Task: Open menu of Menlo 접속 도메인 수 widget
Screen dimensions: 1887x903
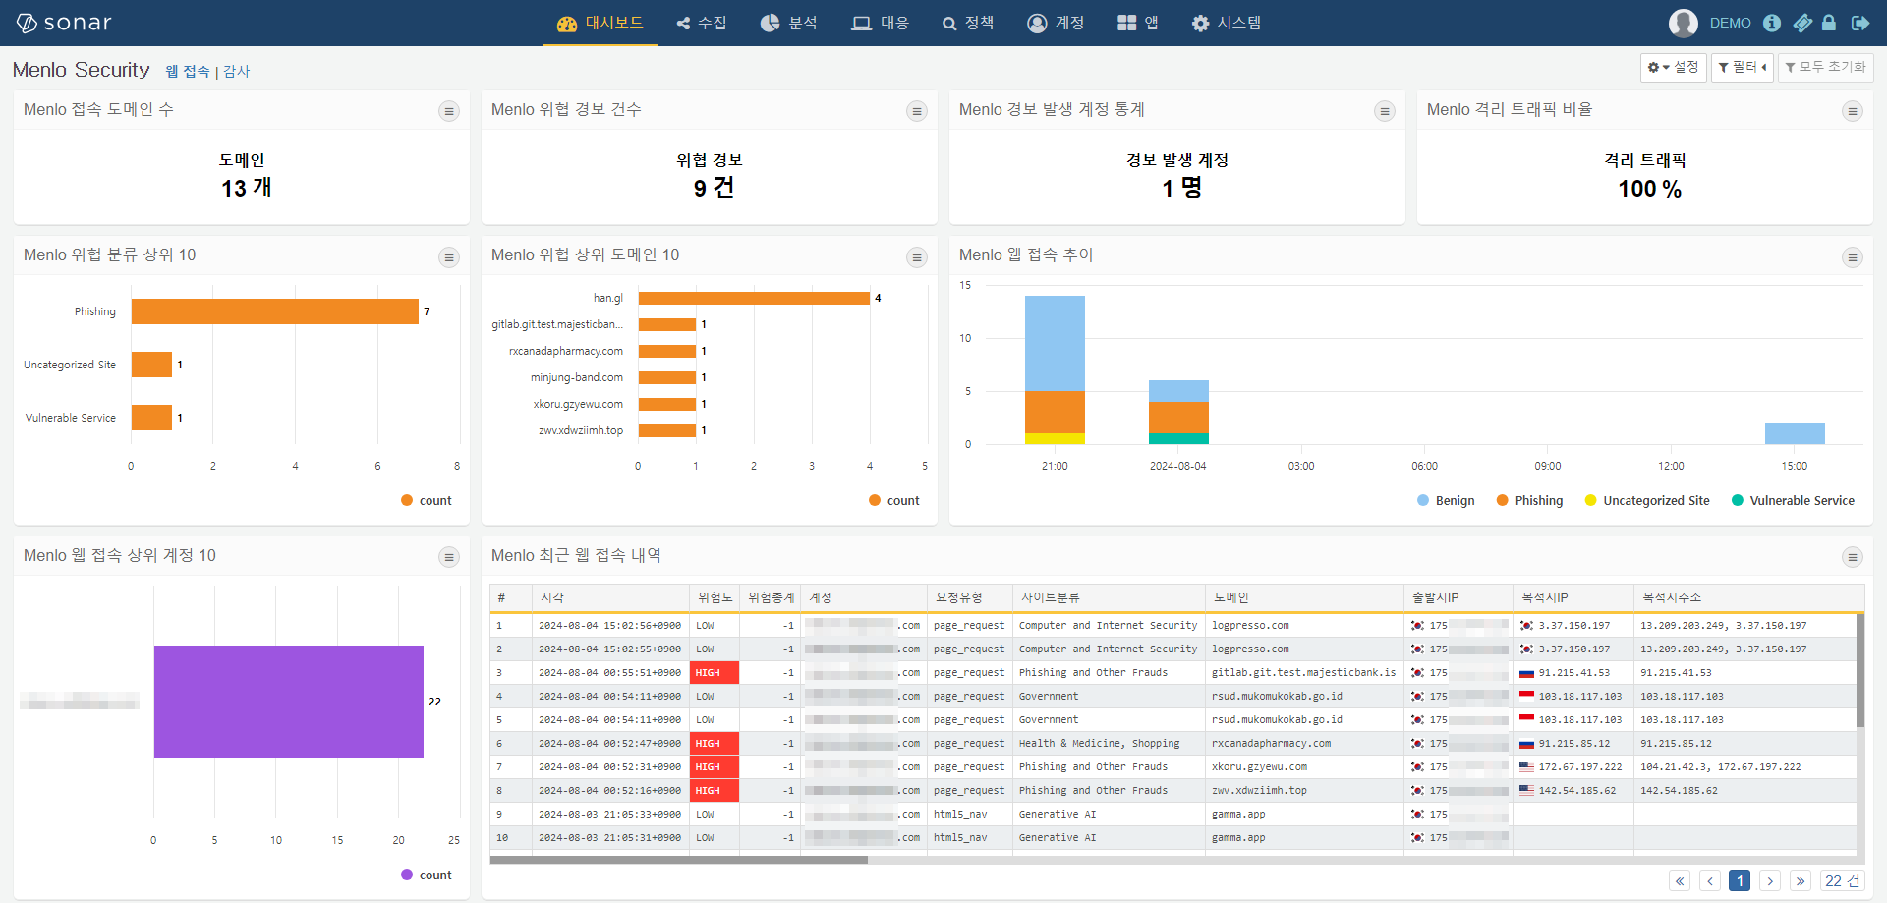Action: [x=449, y=111]
